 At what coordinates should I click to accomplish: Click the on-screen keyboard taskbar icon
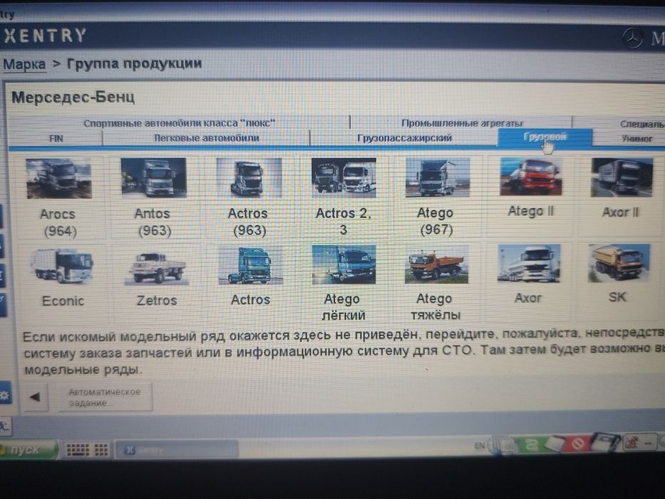point(78,450)
